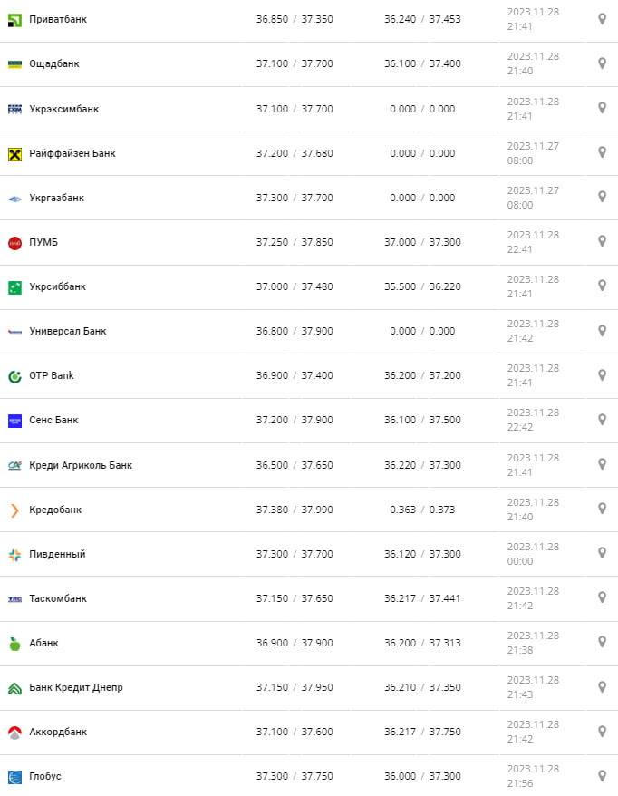618x796 pixels.
Task: Click the Пивденный colorful logo
Action: (x=14, y=554)
